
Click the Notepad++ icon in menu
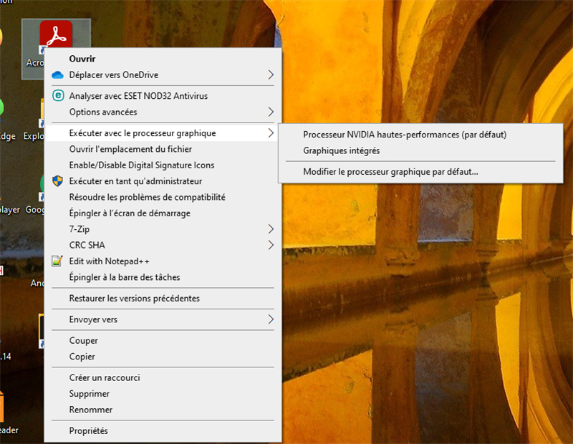[x=58, y=261]
